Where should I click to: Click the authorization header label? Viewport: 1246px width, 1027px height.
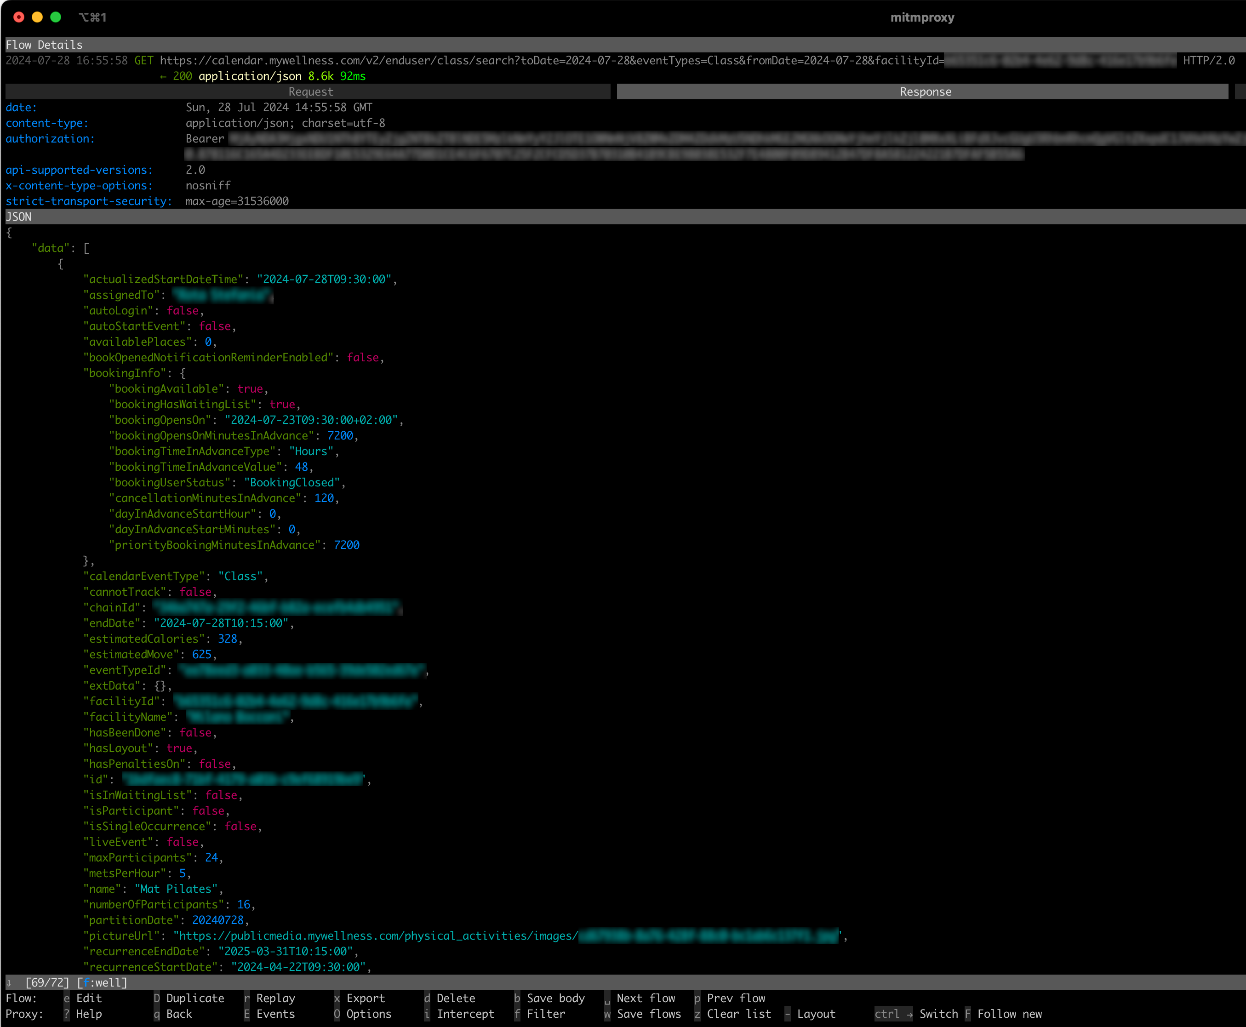click(x=50, y=138)
